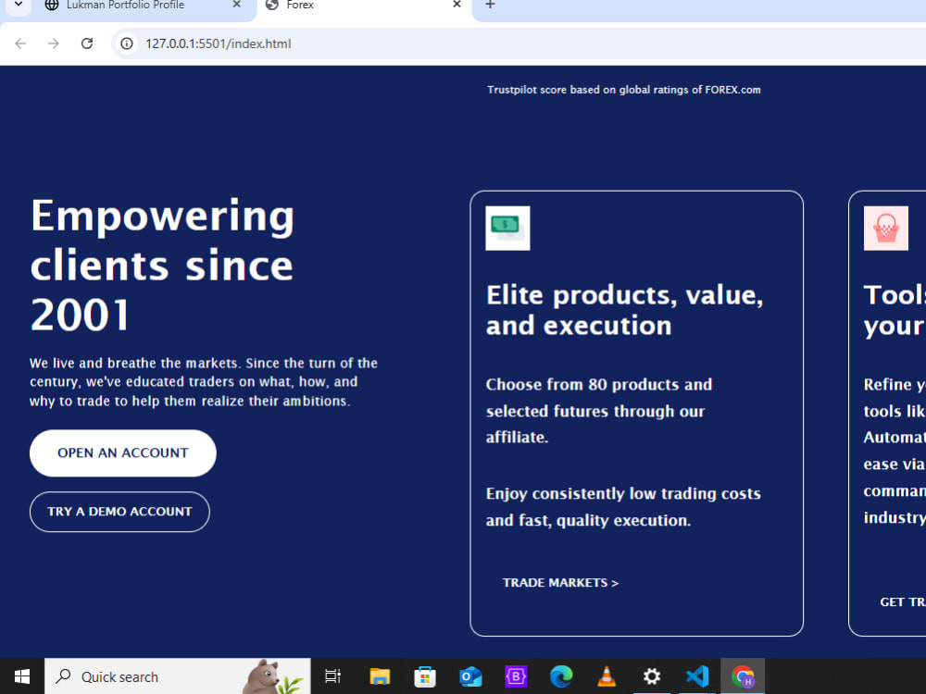Click 'Enjoy consistently low trading costs' paragraph
The width and height of the screenshot is (926, 694).
point(623,507)
